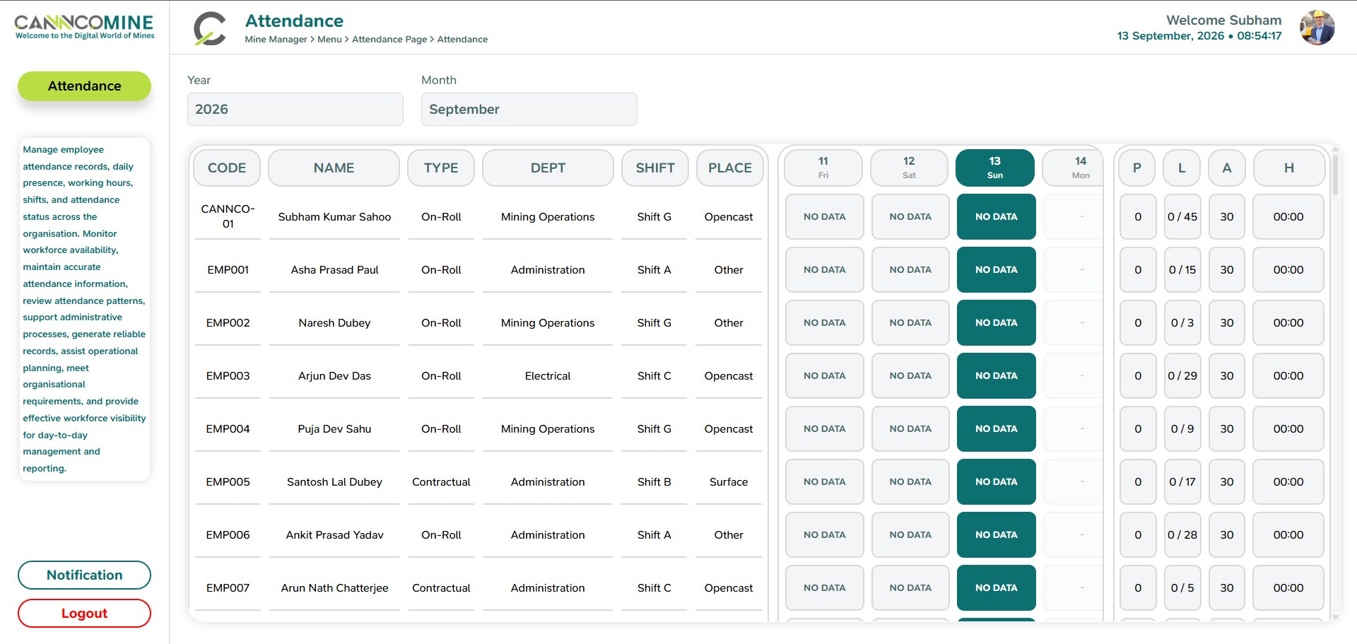Select the name Arun Nath Chatterjee
The height and width of the screenshot is (644, 1357).
[334, 588]
